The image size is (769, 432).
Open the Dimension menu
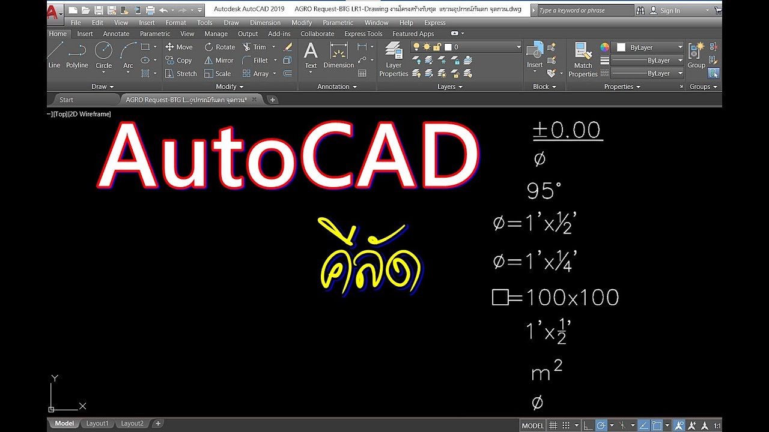pyautogui.click(x=265, y=23)
